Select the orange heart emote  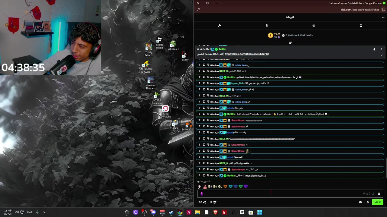click(x=225, y=187)
